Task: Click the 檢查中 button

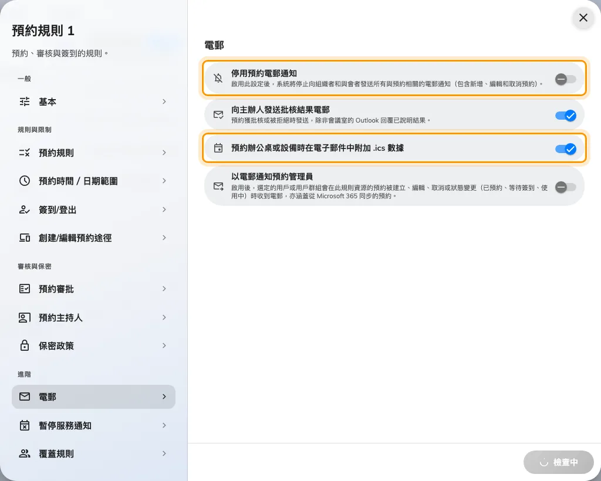Action: (x=559, y=462)
